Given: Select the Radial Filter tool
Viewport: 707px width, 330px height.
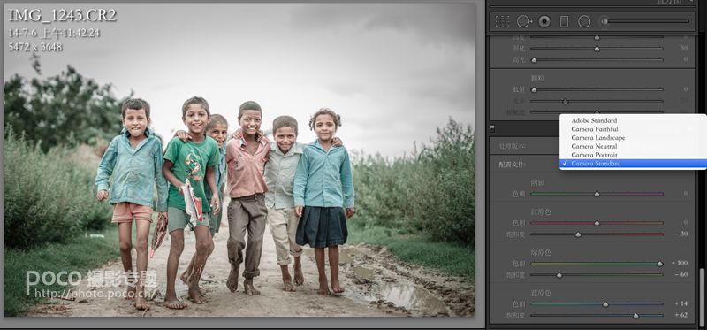Looking at the screenshot, I should 584,21.
